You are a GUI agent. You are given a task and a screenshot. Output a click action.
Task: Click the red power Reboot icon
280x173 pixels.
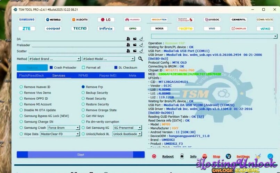coord(154,156)
